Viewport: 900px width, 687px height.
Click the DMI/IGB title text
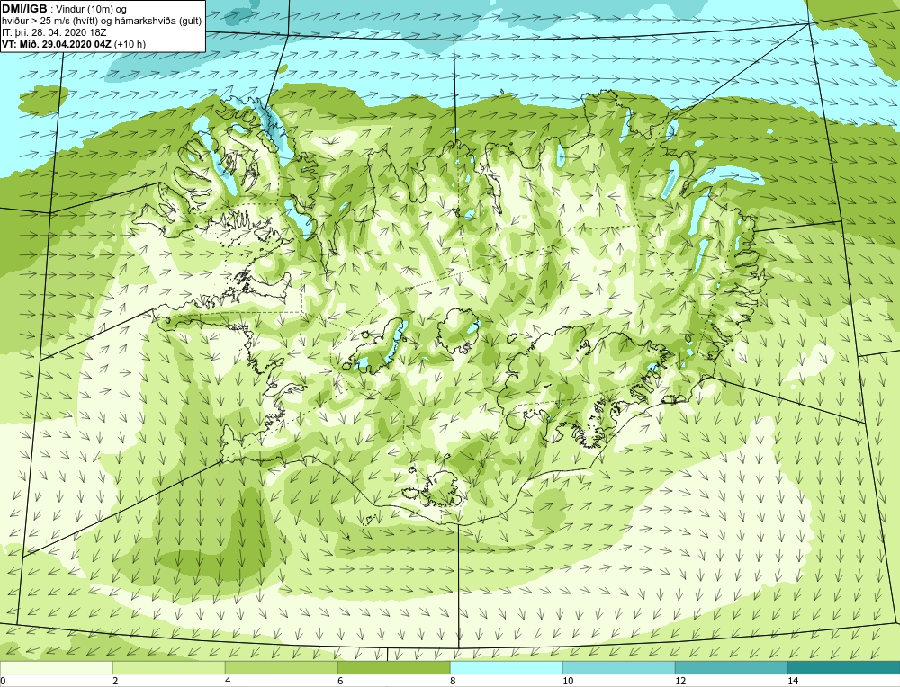pos(24,9)
